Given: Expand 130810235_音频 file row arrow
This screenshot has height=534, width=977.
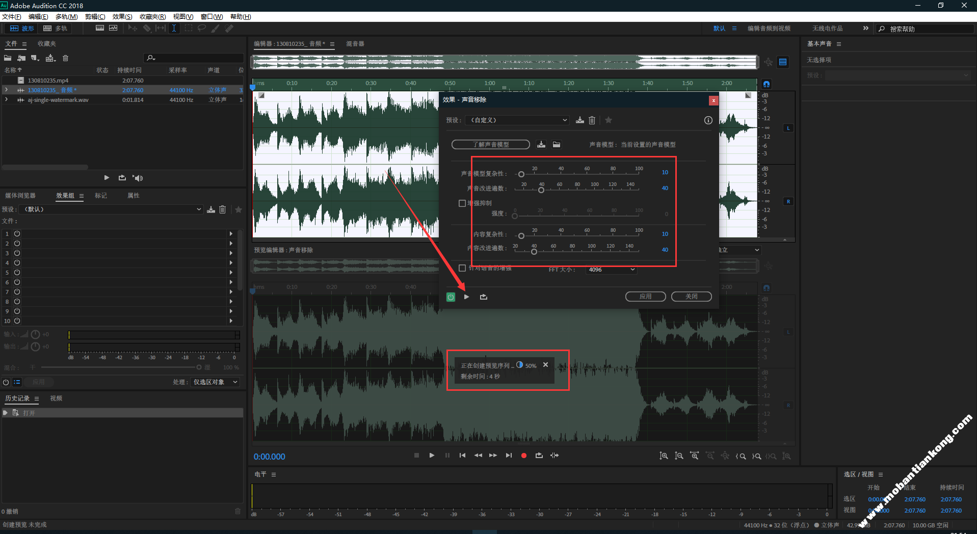Looking at the screenshot, I should click(6, 90).
